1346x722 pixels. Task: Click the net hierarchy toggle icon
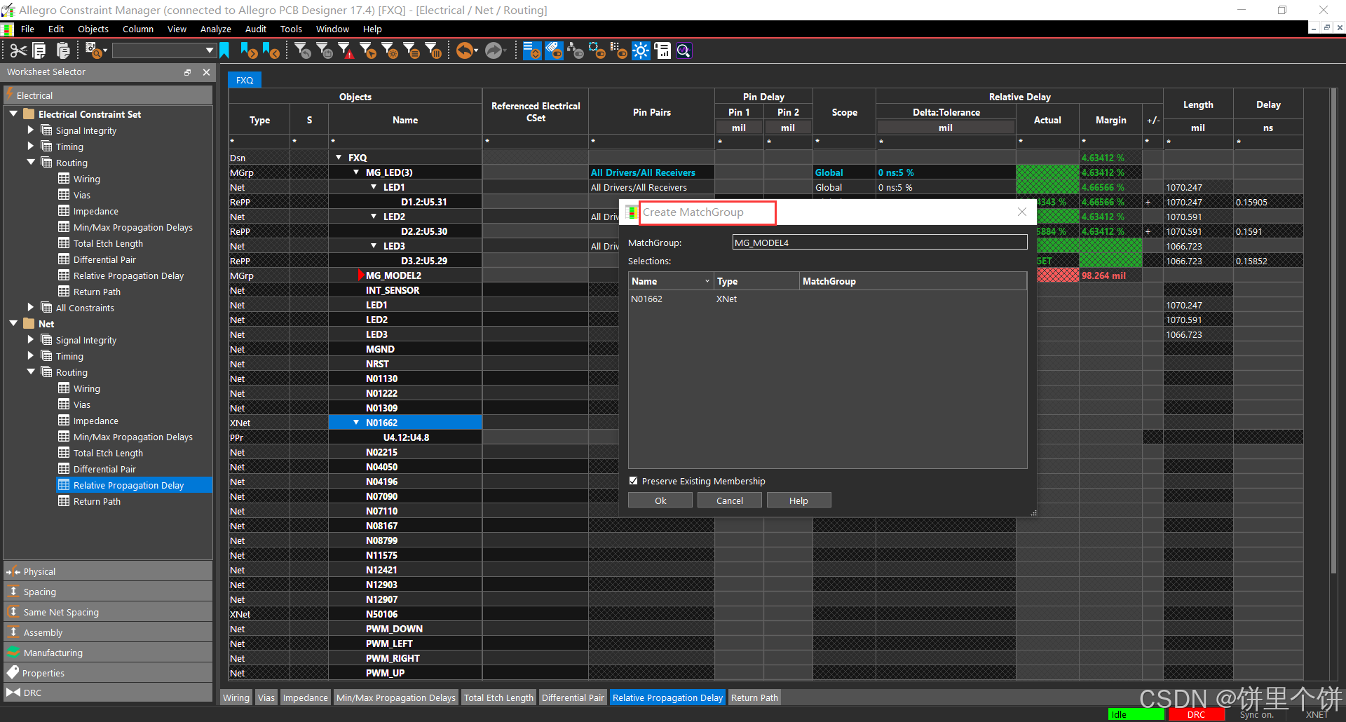click(x=576, y=50)
